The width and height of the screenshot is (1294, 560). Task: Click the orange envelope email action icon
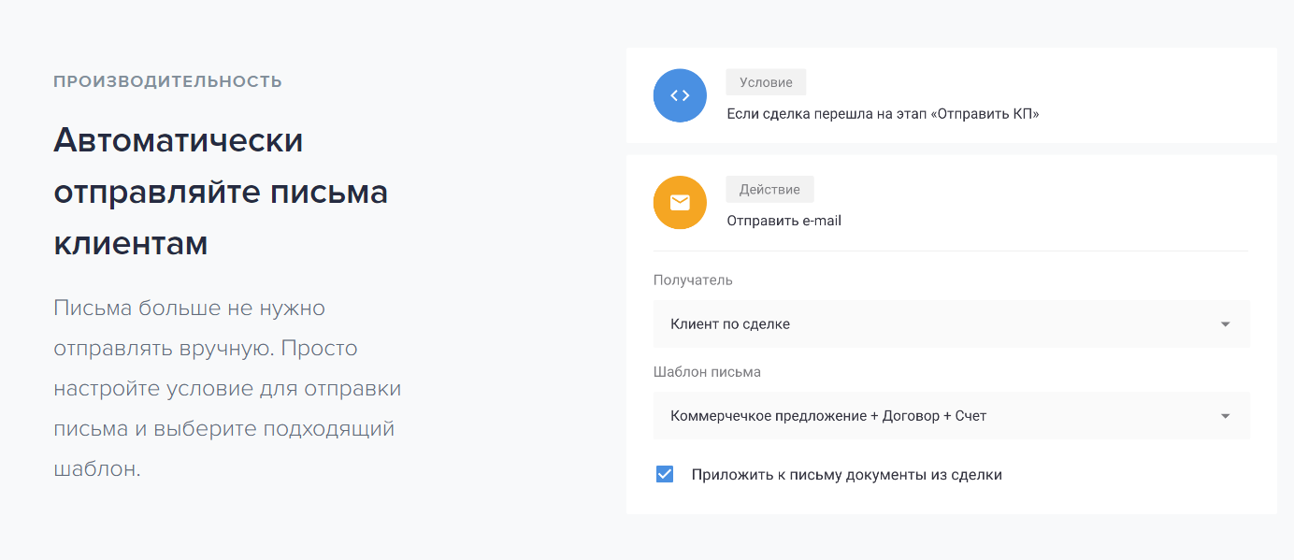[680, 202]
